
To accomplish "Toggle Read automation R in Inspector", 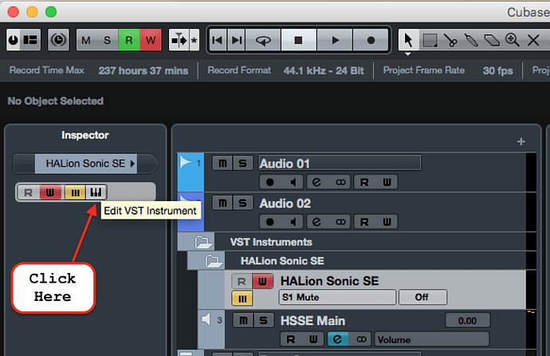I will [x=28, y=192].
